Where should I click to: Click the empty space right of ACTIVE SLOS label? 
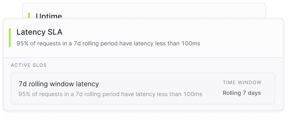pos(156,65)
